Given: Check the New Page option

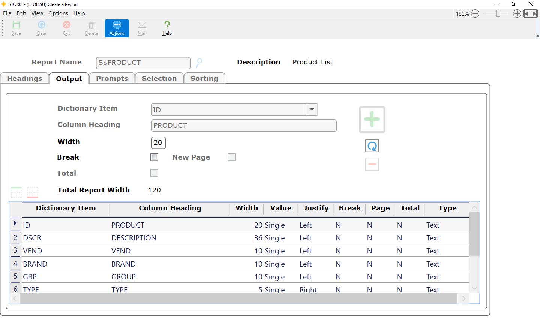Looking at the screenshot, I should [231, 157].
